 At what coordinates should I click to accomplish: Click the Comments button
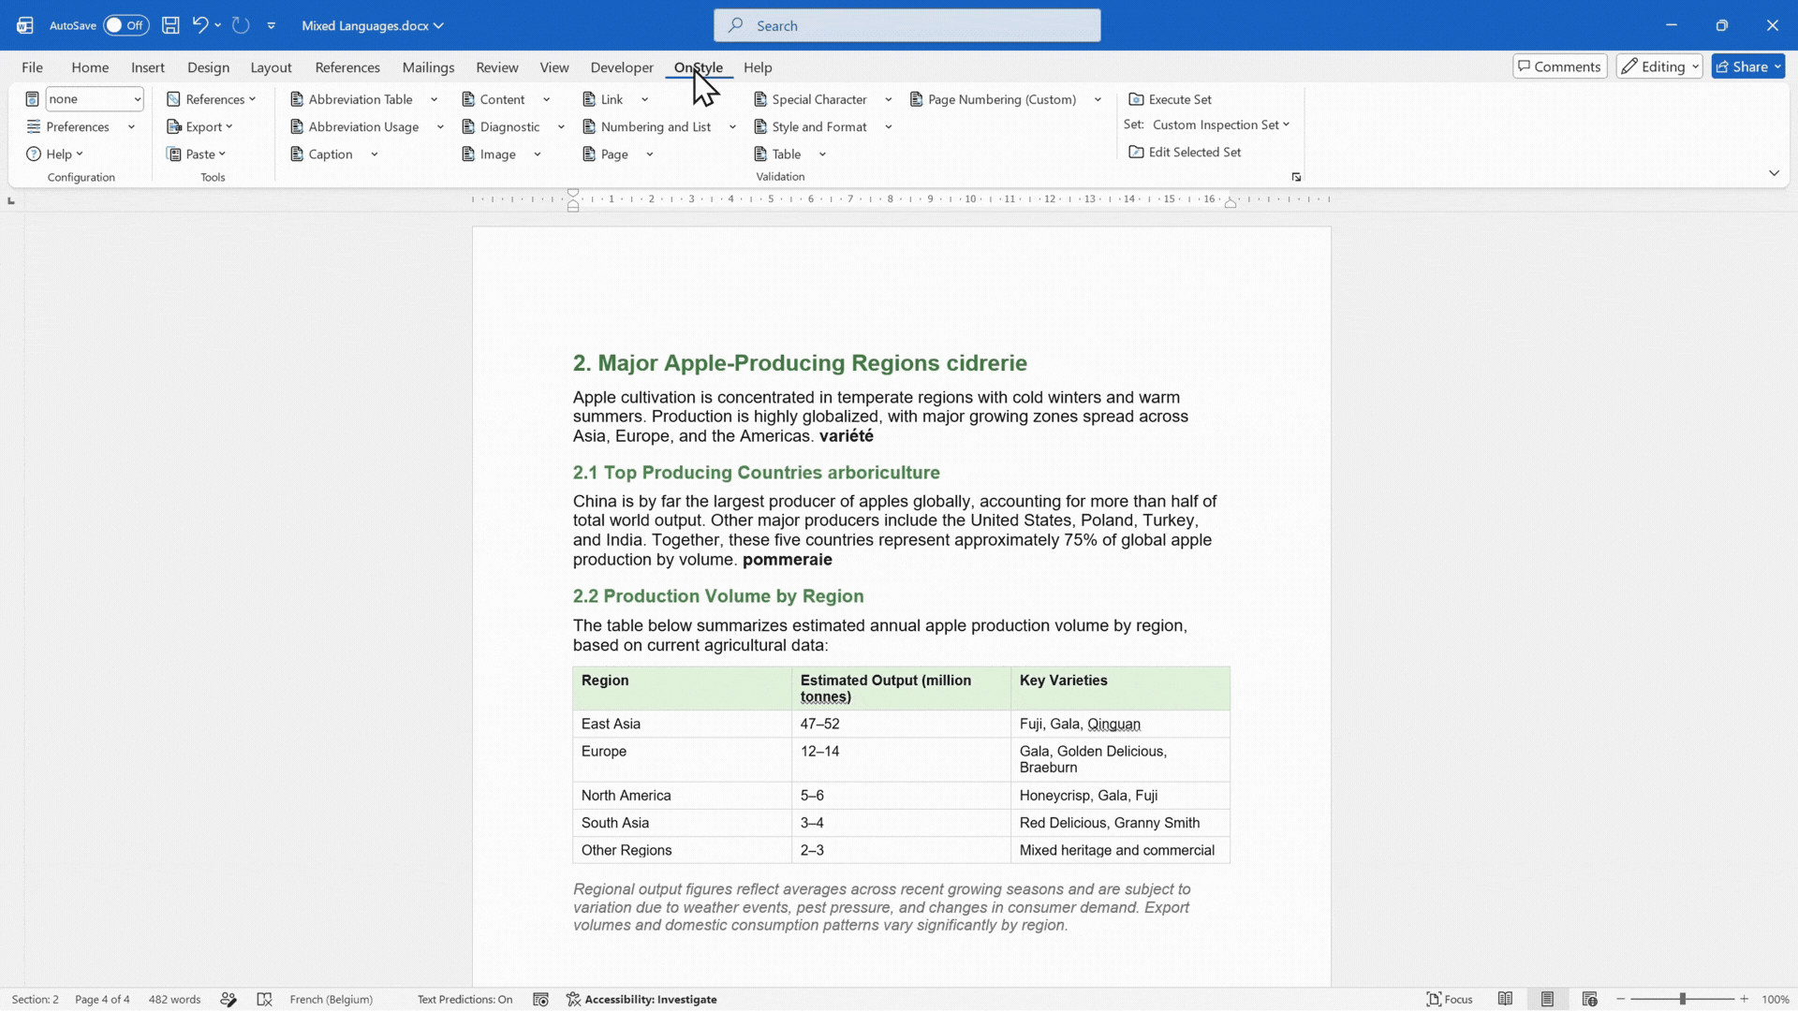1560,66
